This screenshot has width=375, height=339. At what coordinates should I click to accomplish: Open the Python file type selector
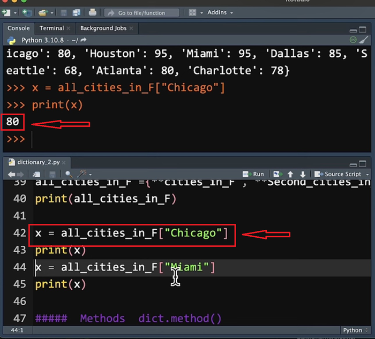point(355,330)
